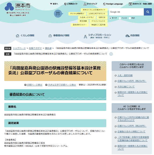Open 文字サイズ・色合い変更 settings
The width and height of the screenshot is (154, 155).
[x=140, y=4]
